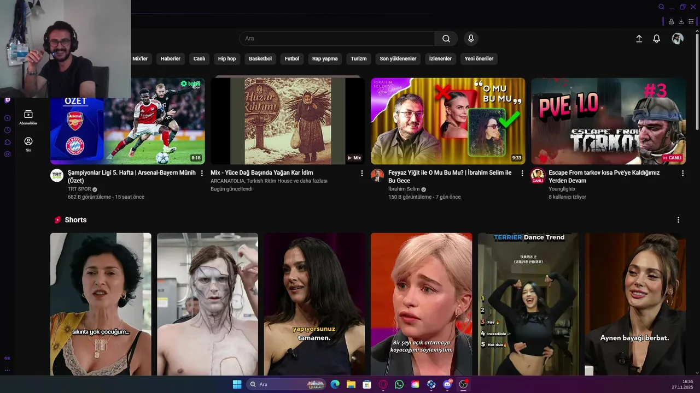Open Escape From tarkov live stream title
This screenshot has height=393, width=700.
pos(604,176)
